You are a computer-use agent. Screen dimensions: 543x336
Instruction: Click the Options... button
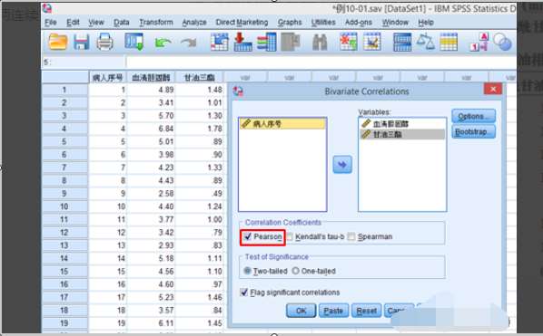(x=473, y=116)
